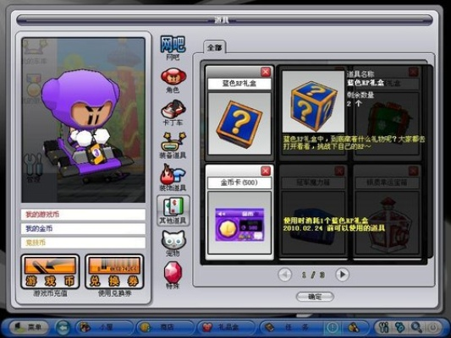
Task: Click the blue swirl icon in bottom bar
Action: tap(399, 327)
